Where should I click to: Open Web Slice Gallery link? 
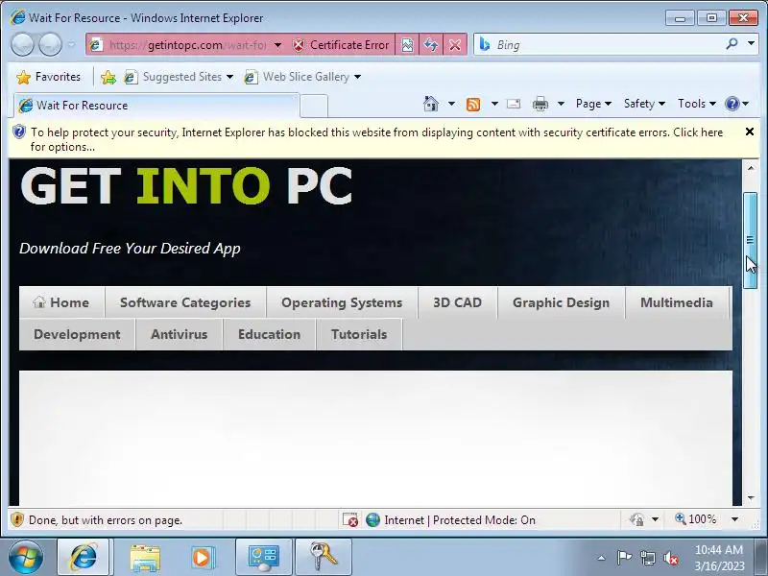coord(302,77)
